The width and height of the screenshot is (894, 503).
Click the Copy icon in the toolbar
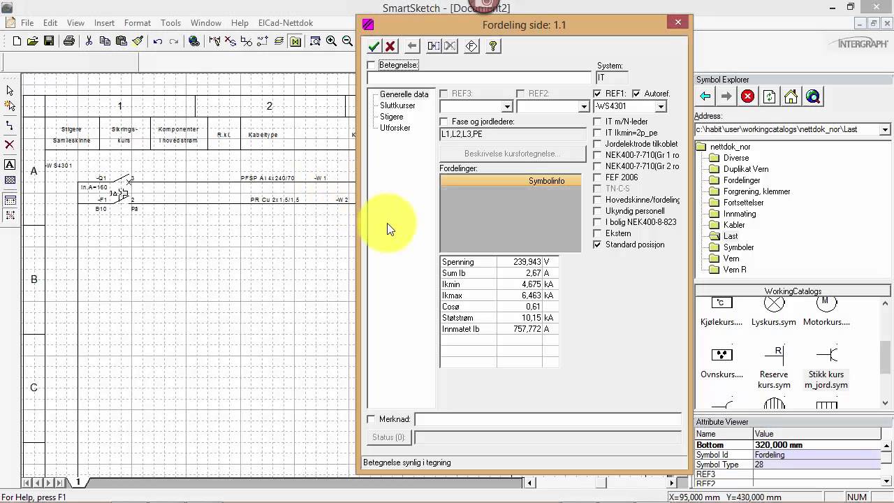pos(105,41)
